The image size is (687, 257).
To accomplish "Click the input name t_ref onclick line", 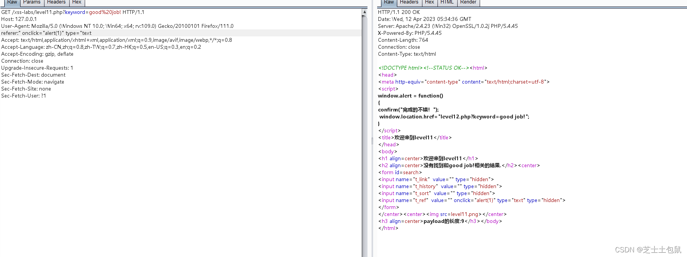I will (x=472, y=200).
